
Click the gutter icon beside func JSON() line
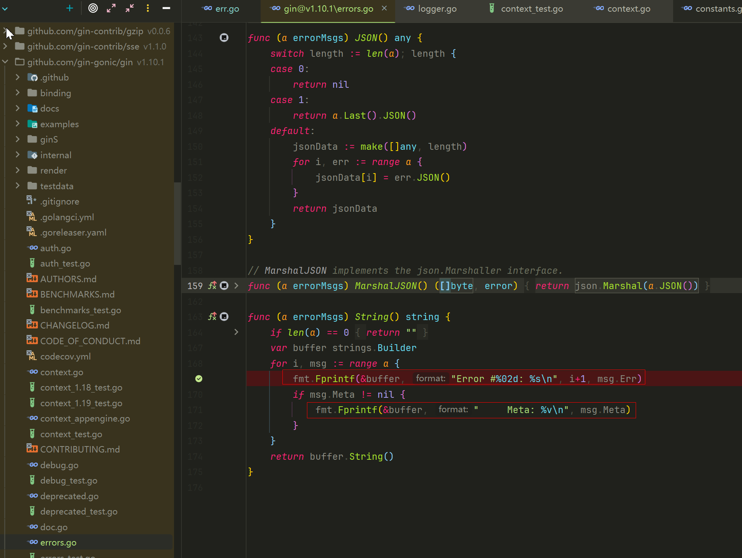(224, 37)
